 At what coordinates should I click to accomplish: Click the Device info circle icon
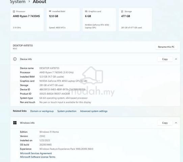pos(15,59)
